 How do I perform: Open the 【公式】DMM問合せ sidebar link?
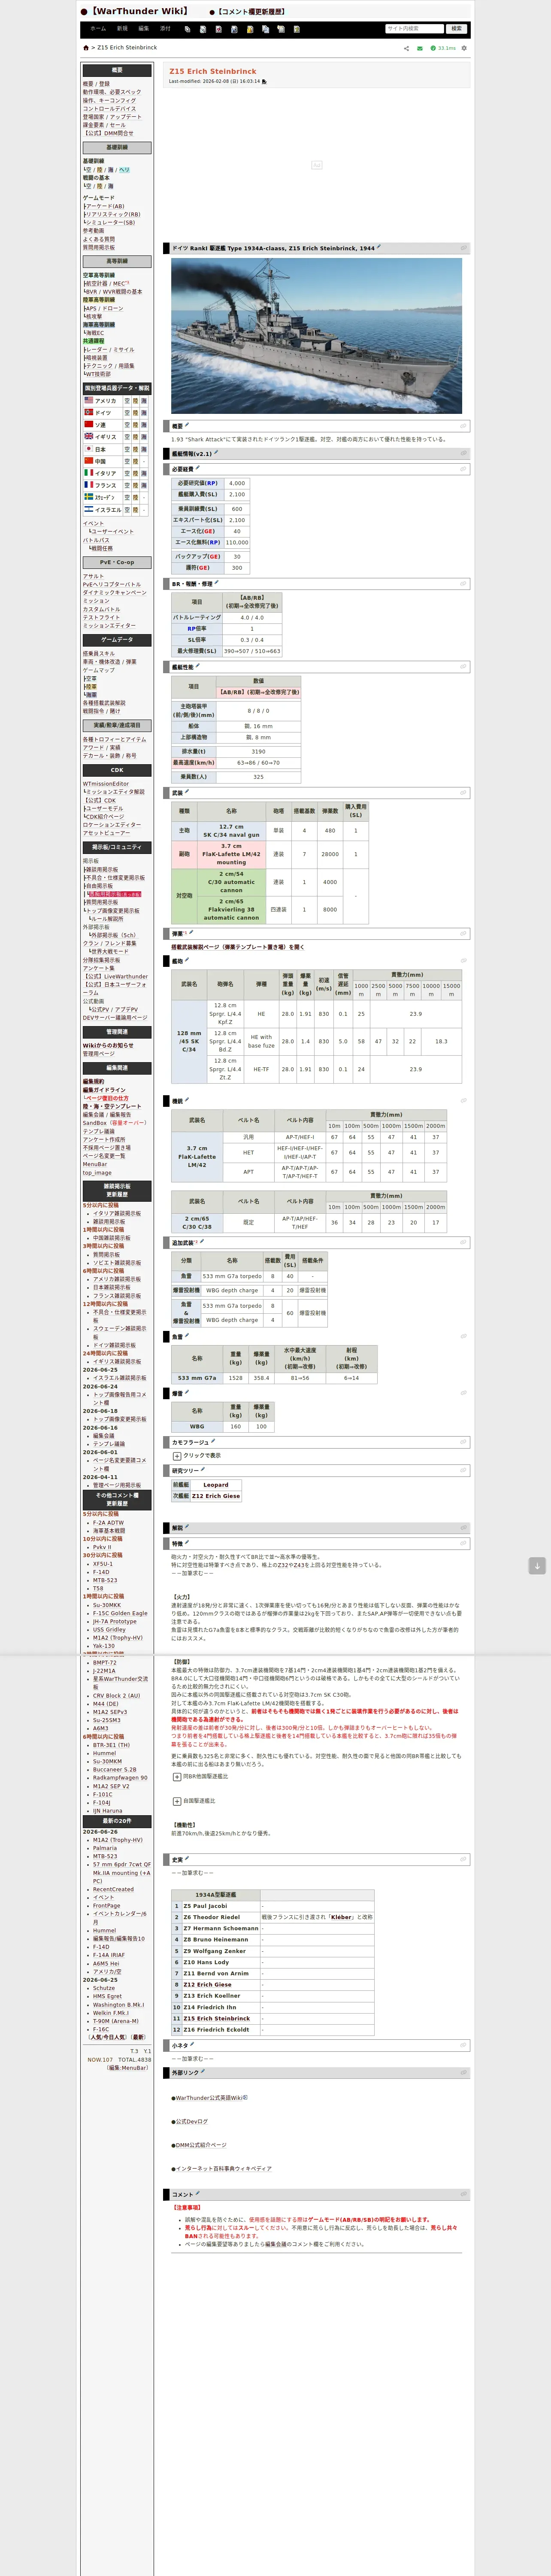108,133
